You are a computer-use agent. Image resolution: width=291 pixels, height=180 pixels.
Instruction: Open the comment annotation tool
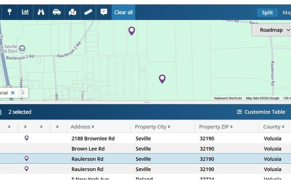click(x=104, y=12)
